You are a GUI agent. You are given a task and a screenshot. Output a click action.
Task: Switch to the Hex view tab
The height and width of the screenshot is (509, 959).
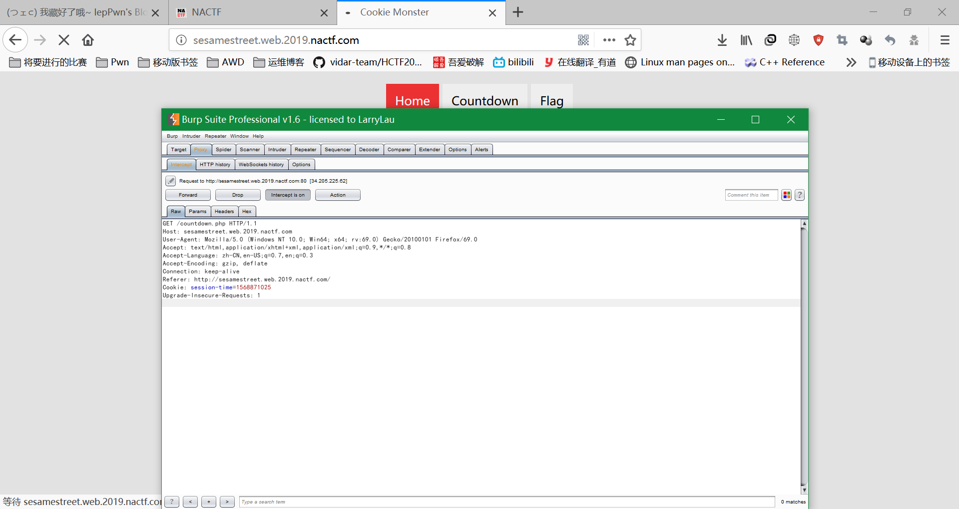point(247,212)
